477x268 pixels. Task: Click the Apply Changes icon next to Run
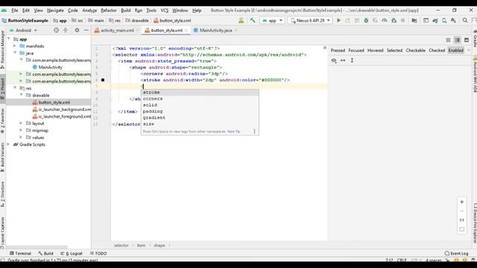348,20
